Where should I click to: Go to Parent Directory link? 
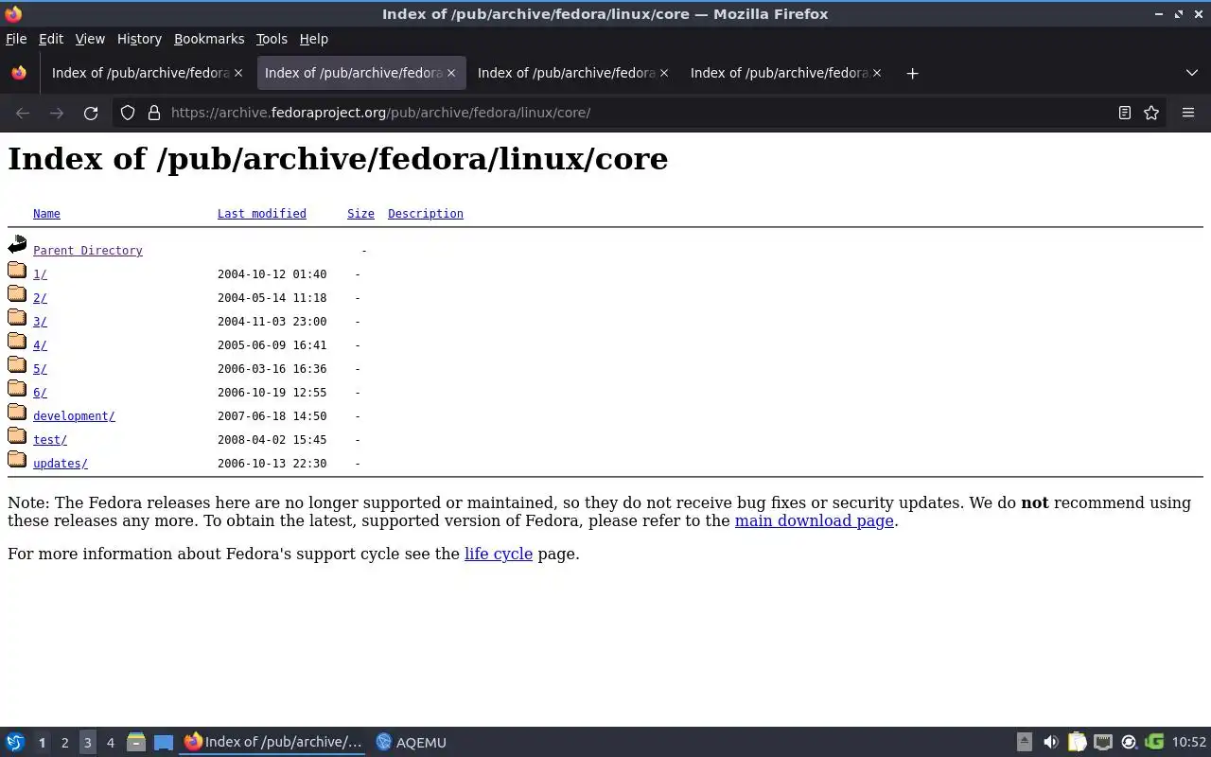[x=88, y=251]
